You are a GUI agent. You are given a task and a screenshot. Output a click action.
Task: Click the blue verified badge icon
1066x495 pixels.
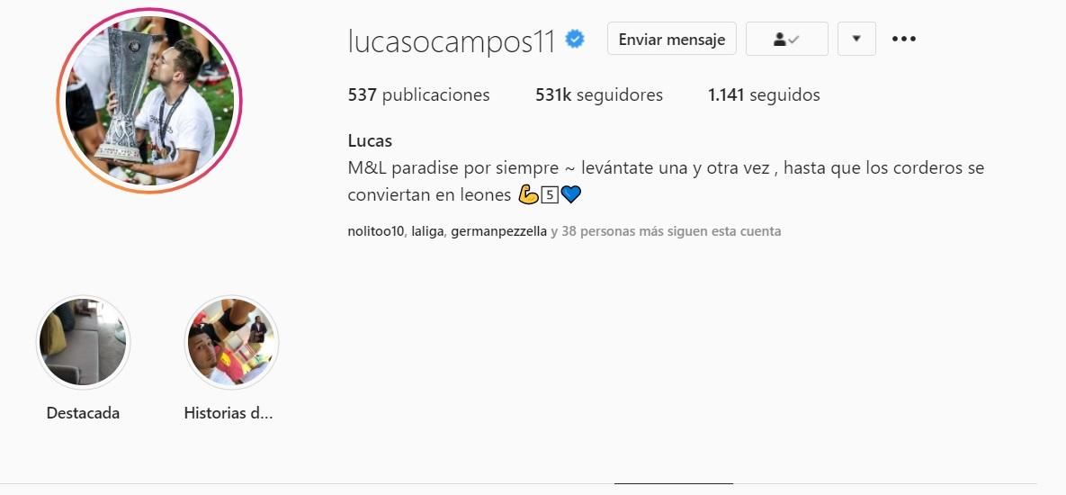click(x=575, y=40)
